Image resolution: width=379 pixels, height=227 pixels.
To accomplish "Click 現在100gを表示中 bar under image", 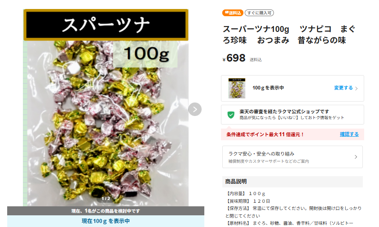I will (106, 221).
